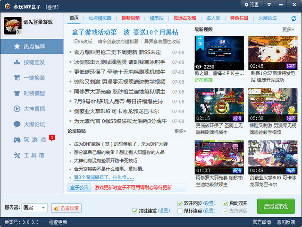This screenshot has height=227, width=302.
Task: Toggle the 按键连发 checkbox at bottom
Action: pos(135,210)
